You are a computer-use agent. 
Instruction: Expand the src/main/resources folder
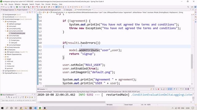[x=3, y=47]
